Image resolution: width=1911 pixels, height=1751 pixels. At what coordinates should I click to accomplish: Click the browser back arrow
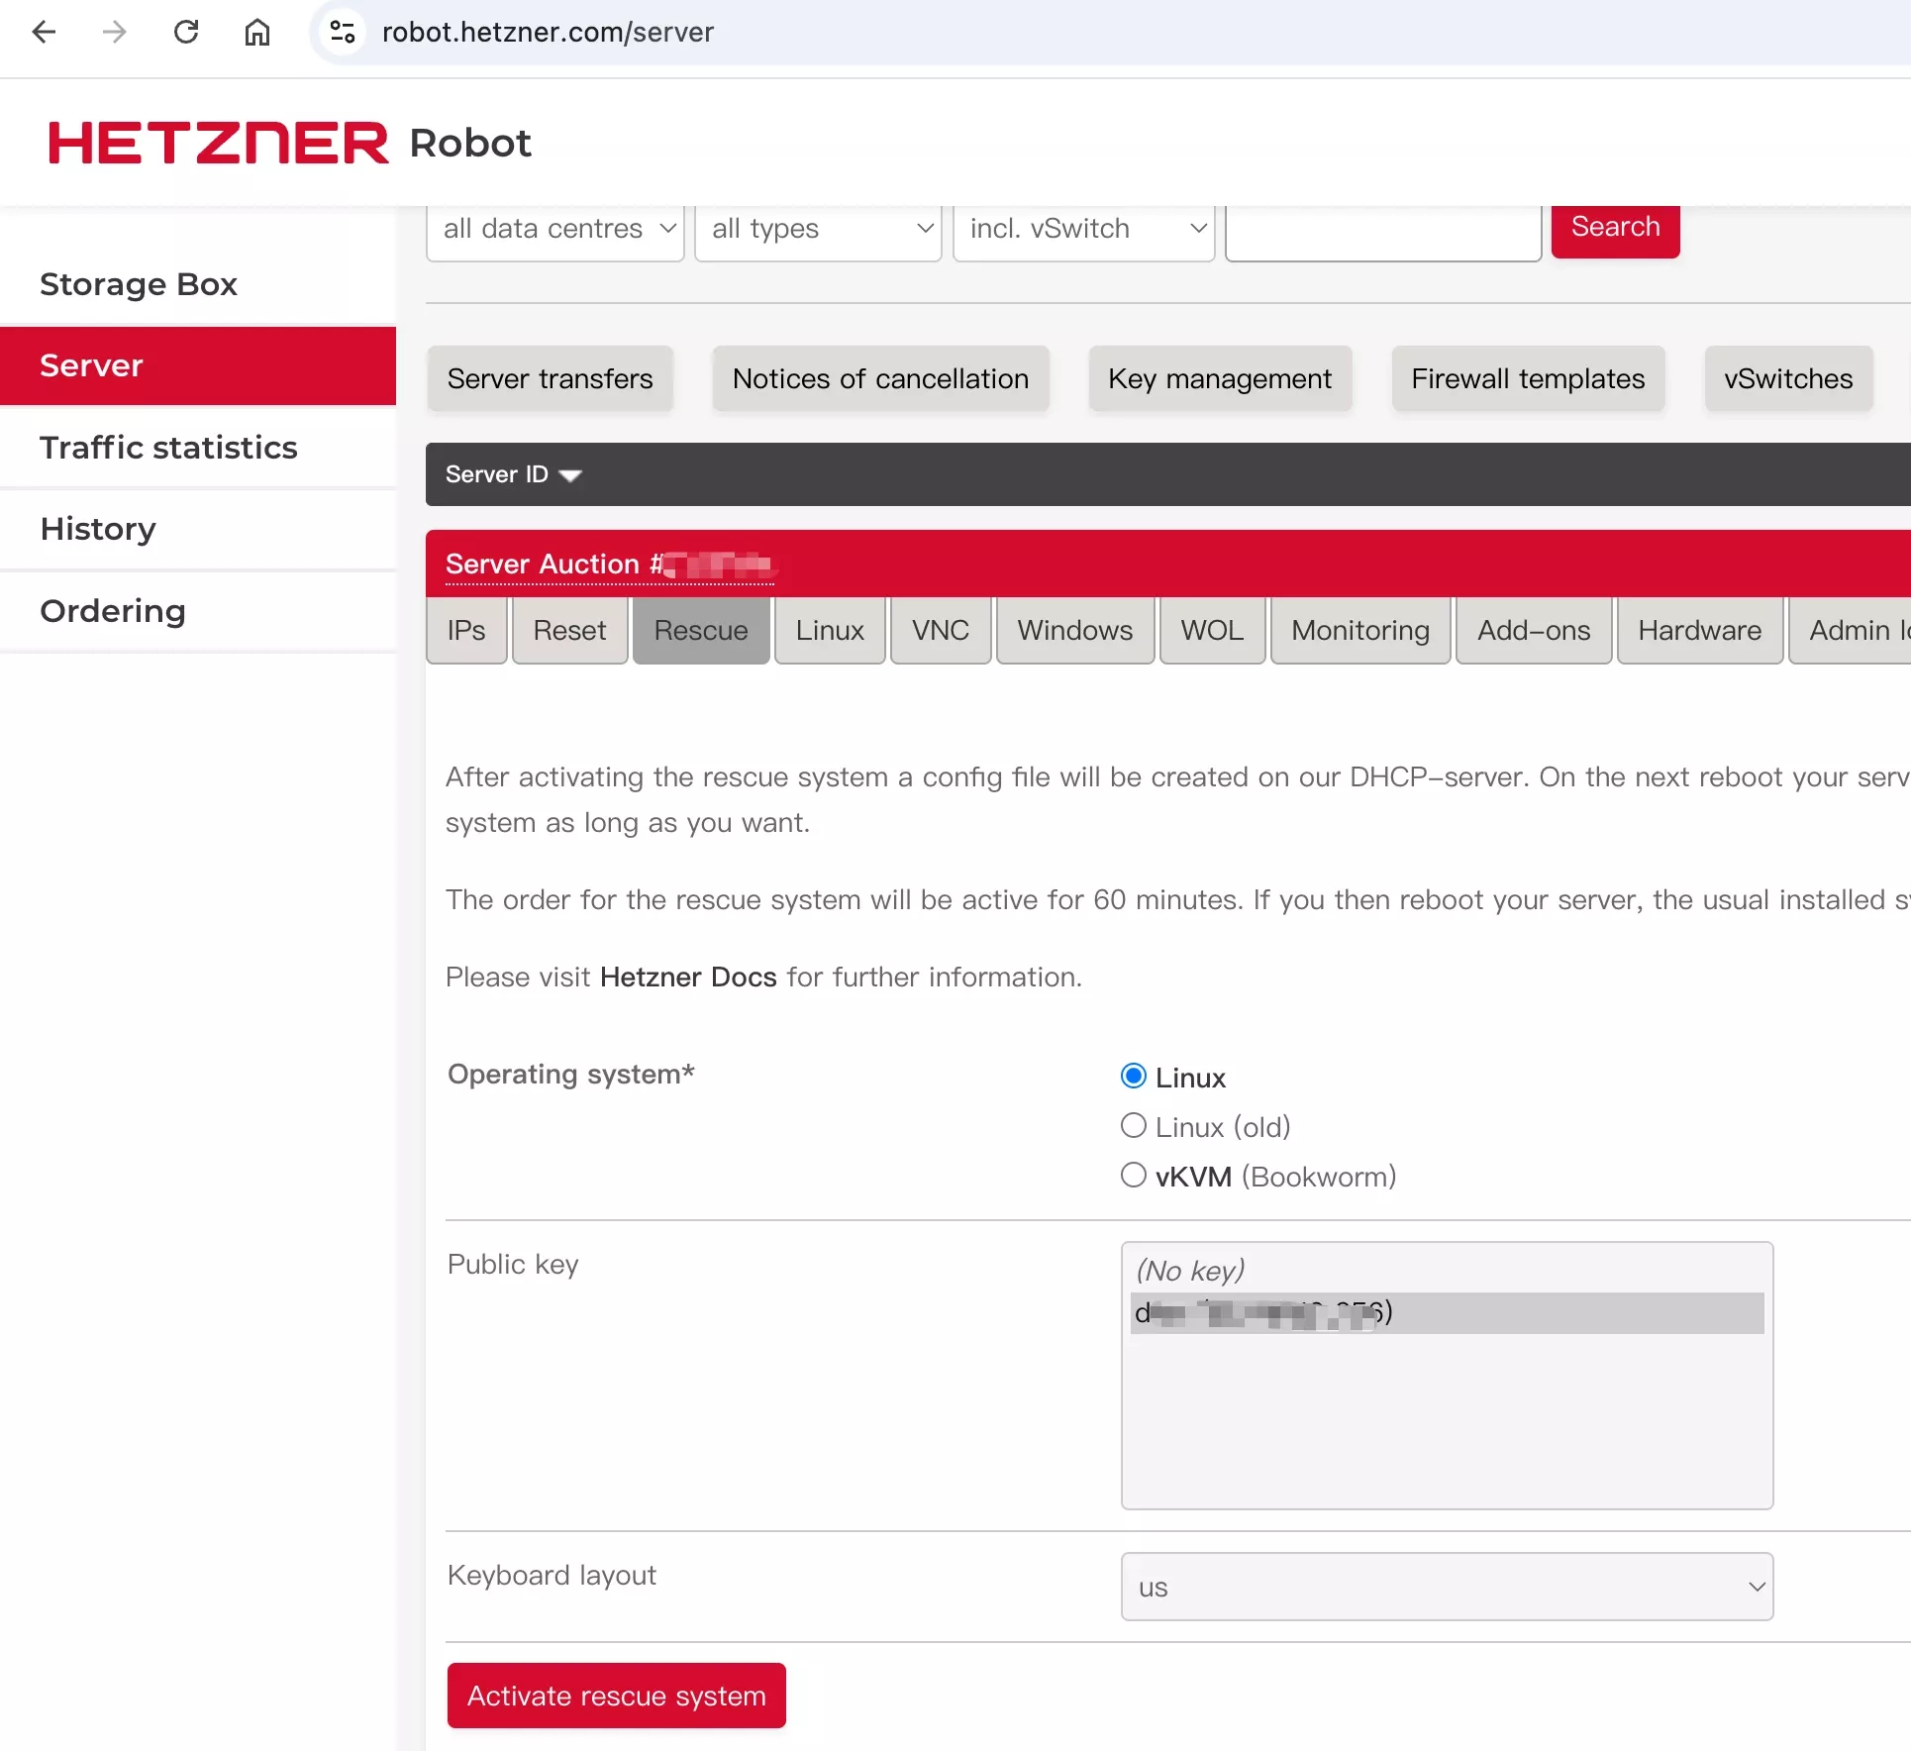(44, 32)
